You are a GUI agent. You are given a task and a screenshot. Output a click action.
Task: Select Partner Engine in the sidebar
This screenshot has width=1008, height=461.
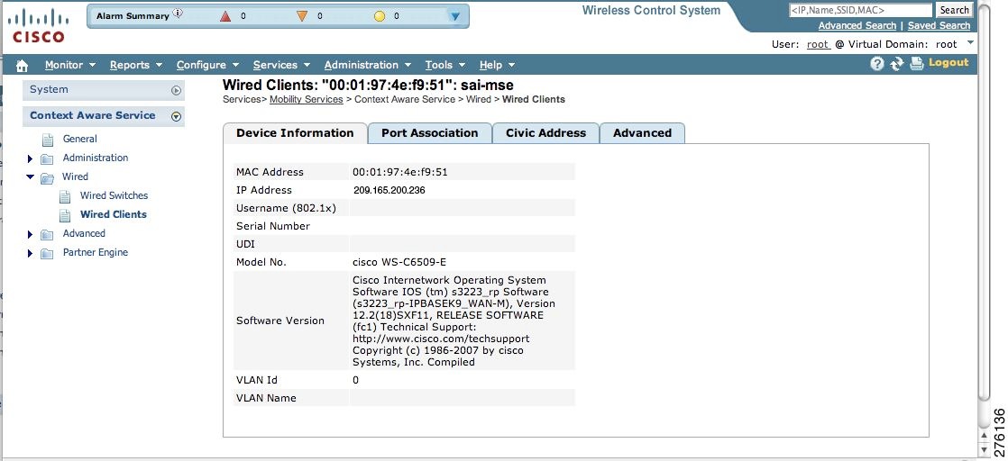point(96,252)
